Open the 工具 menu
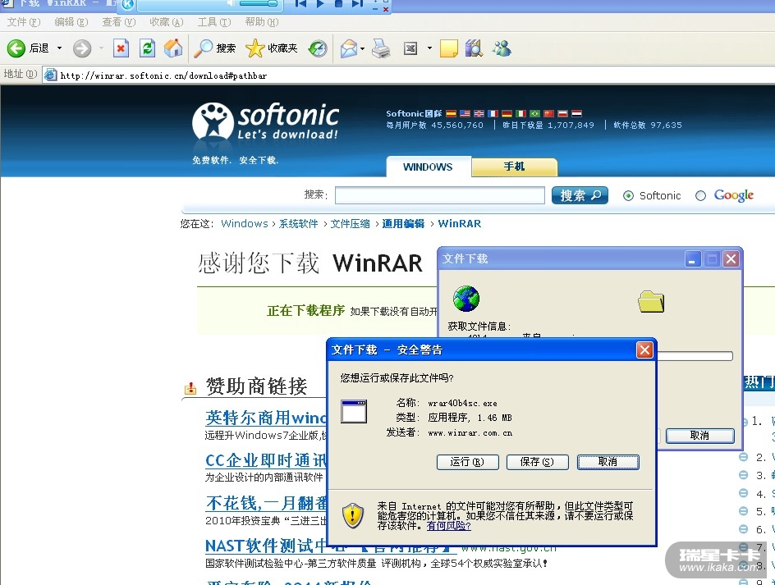This screenshot has height=585, width=775. click(x=214, y=22)
